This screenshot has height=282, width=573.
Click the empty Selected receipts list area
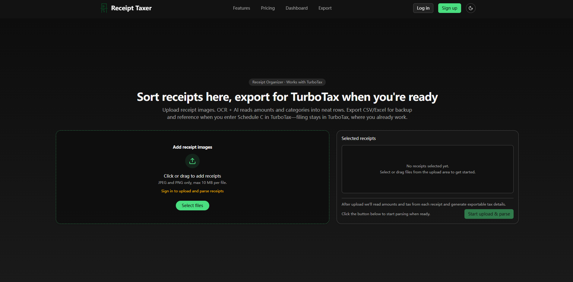(x=427, y=169)
